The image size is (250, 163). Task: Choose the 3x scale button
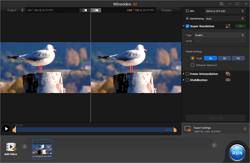pos(224,58)
